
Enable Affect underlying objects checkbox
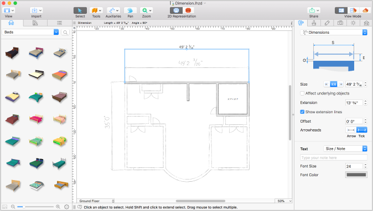pos(302,93)
